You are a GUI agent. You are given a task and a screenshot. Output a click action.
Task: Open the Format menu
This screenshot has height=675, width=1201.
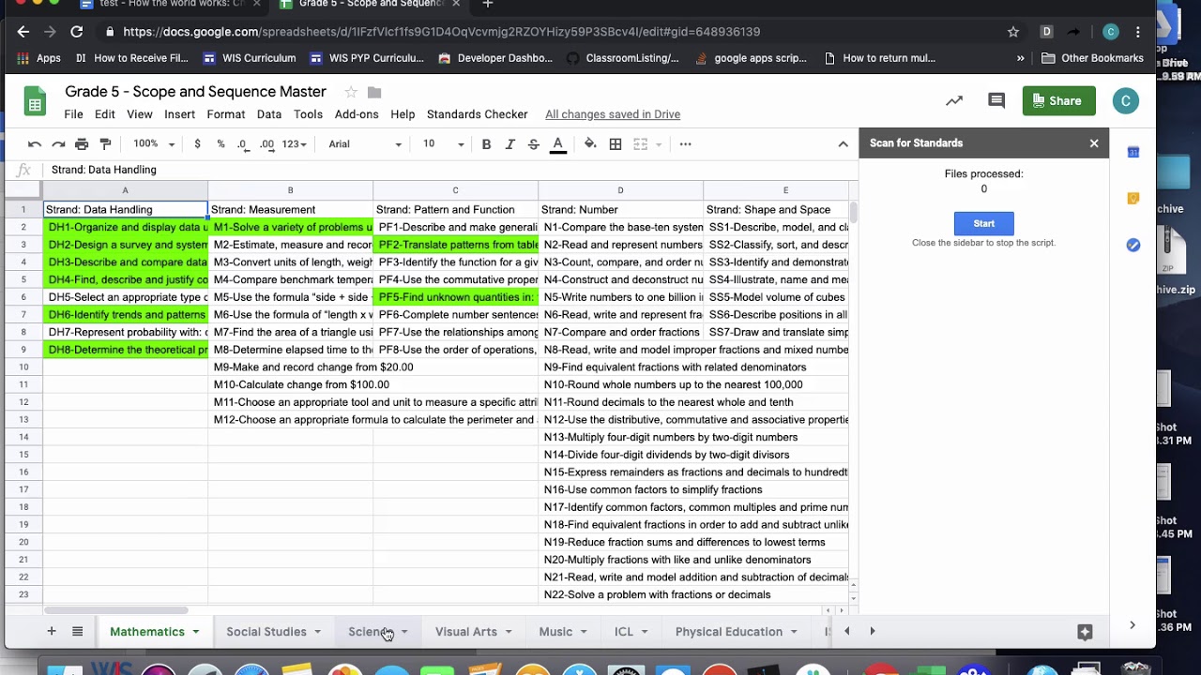click(x=225, y=114)
